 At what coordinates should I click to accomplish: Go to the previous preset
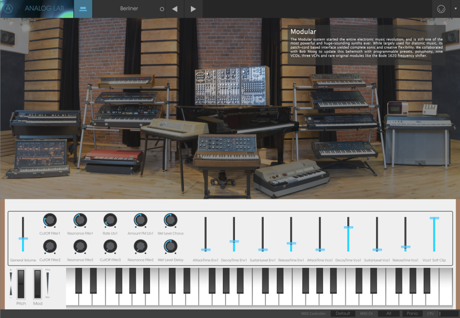click(x=175, y=9)
